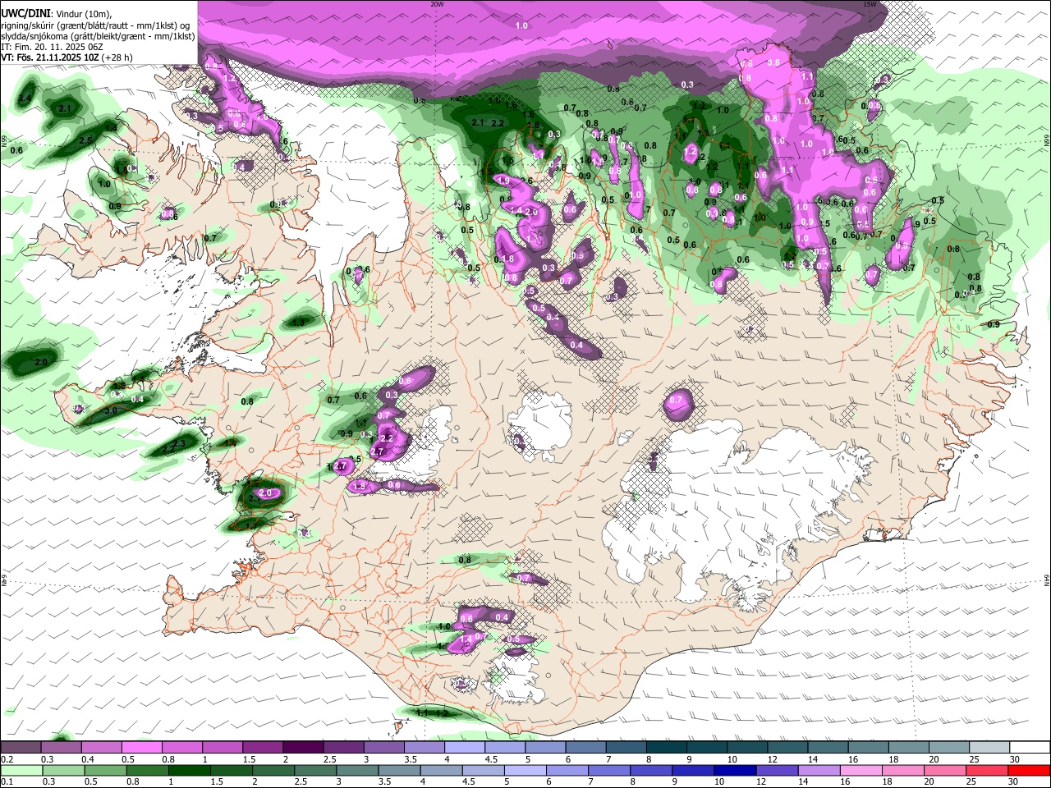Image resolution: width=1051 pixels, height=788 pixels.
Task: Click the teal snow swatch between 12 and 14
Action: click(x=787, y=747)
